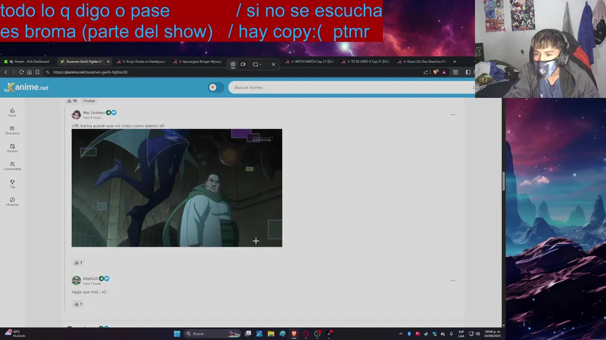Open R4ph520 user profile name

[x=90, y=279]
